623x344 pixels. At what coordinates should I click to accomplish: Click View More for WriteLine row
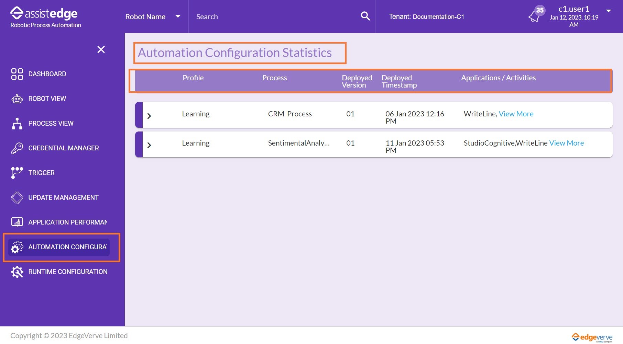516,114
